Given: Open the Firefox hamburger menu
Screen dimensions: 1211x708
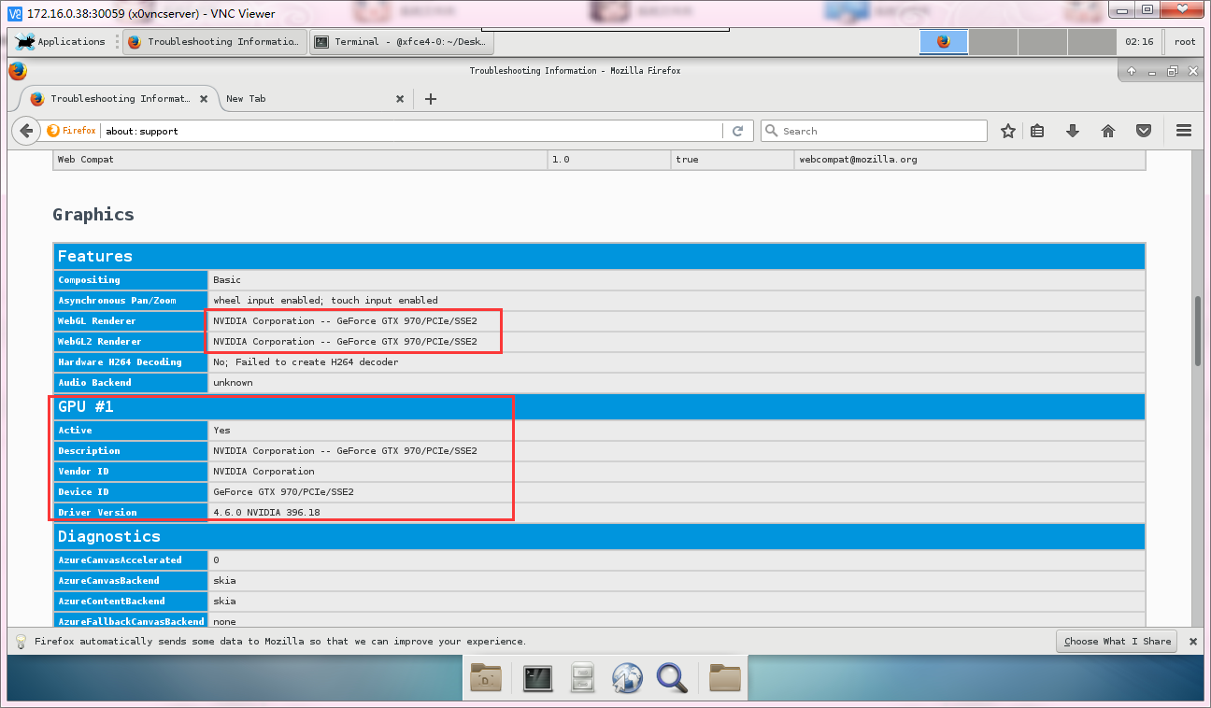Looking at the screenshot, I should [1184, 132].
